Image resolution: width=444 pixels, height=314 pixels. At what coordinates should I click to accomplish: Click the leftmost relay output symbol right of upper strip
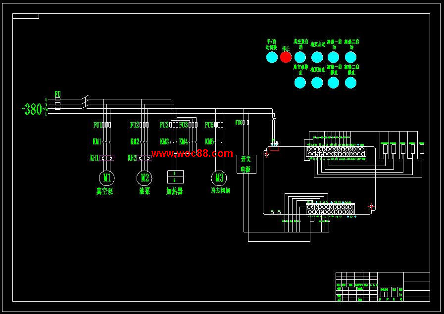385,148
